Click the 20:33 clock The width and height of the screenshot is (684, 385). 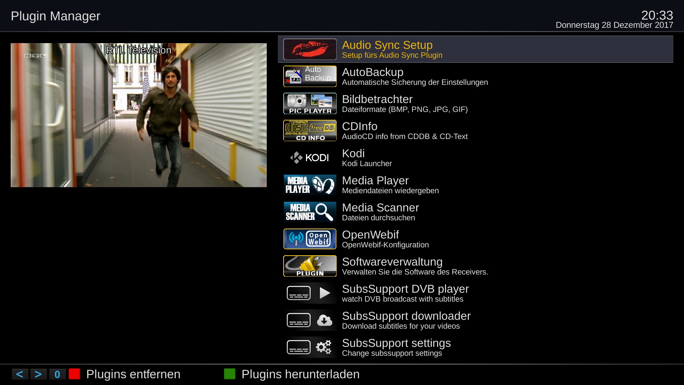pyautogui.click(x=657, y=15)
